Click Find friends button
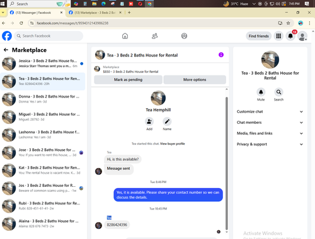 tap(259, 36)
